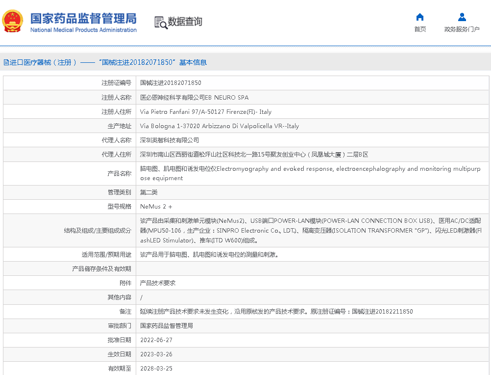491x375 pixels.
Task: Open the 产品技术要求 attachment entry
Action: tap(158, 283)
